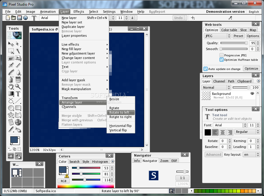Activate the Text tool in the Tools panel
The height and width of the screenshot is (196, 264).
(x=18, y=93)
